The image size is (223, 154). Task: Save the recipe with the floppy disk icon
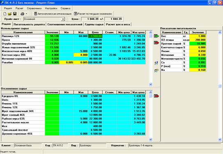(x=15, y=14)
